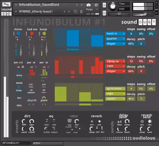The image size is (159, 146).
Task: Open the blue shaper dropdown
Action: pos(115,44)
